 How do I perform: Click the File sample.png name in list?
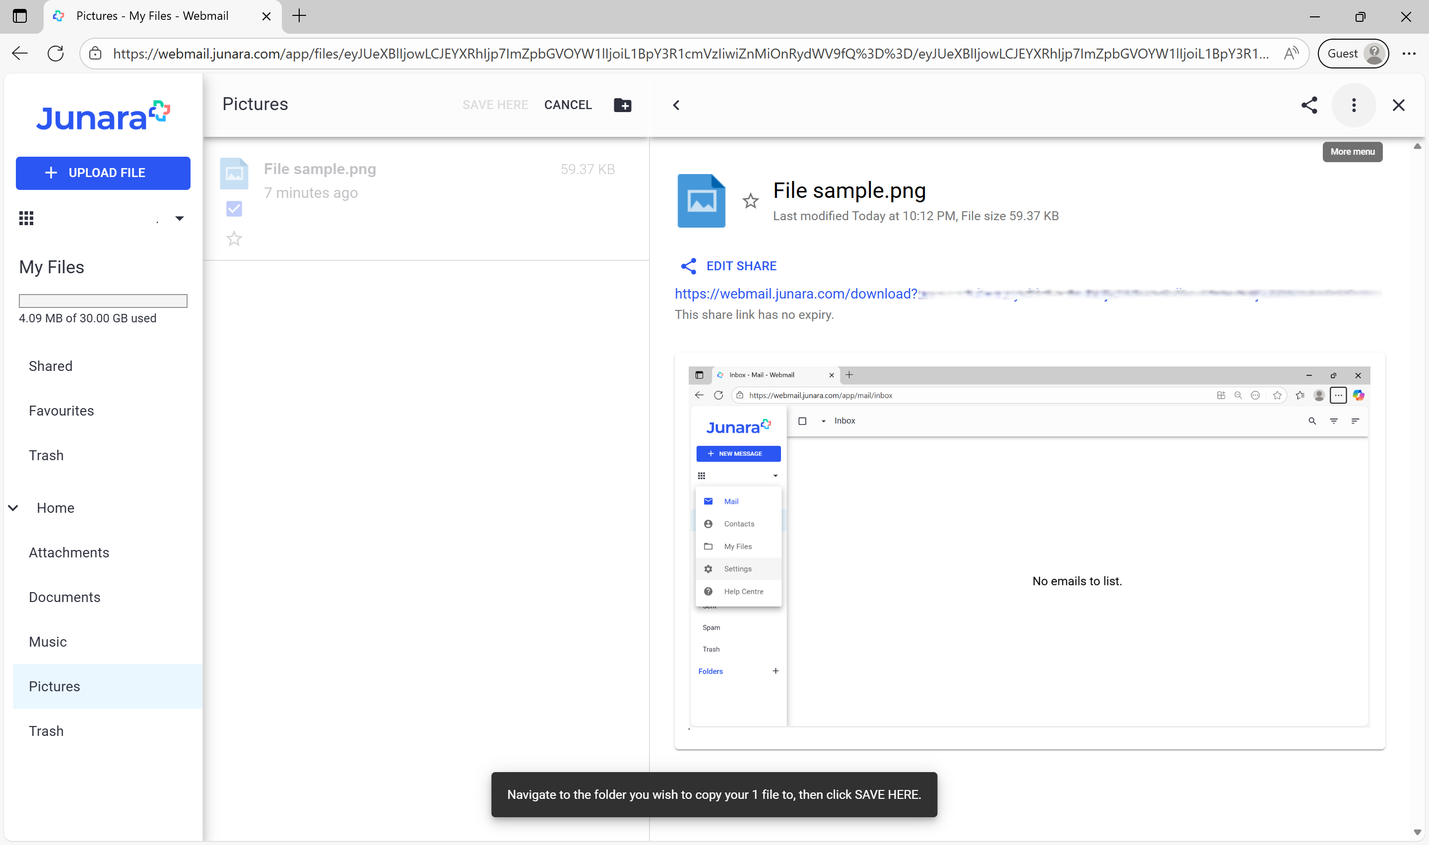[320, 169]
